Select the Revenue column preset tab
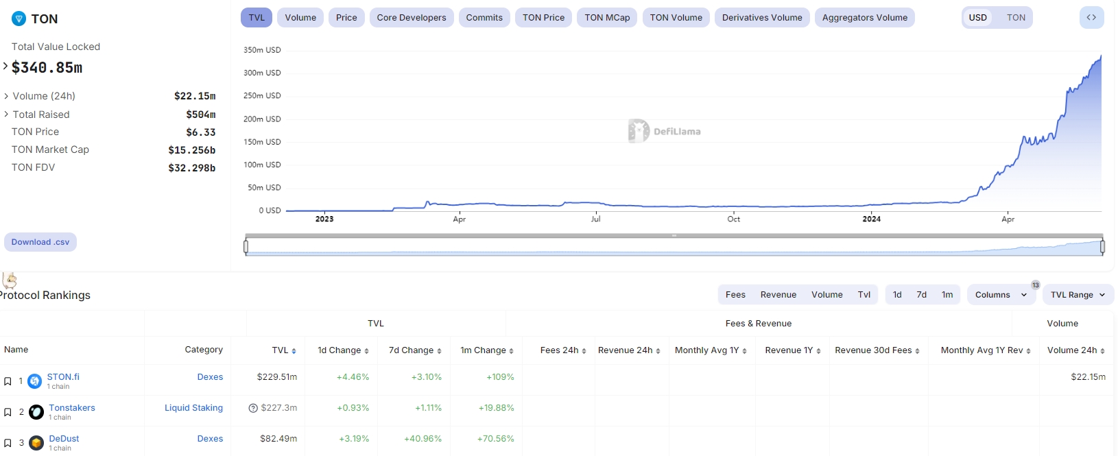This screenshot has width=1118, height=456. (x=778, y=295)
